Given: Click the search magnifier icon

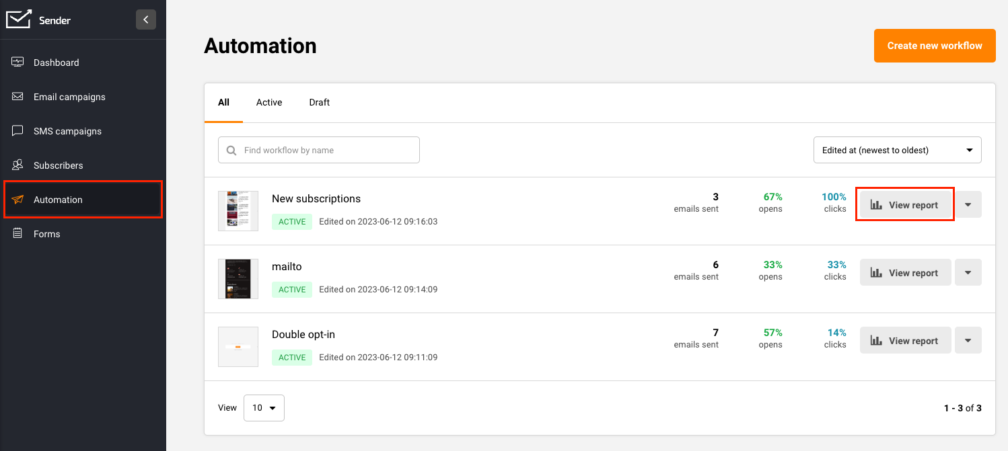Looking at the screenshot, I should 231,151.
